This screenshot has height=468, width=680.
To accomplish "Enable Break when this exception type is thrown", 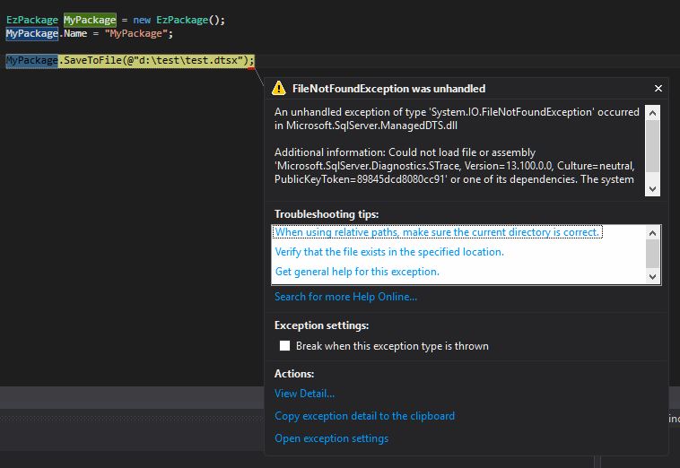I will coord(284,345).
